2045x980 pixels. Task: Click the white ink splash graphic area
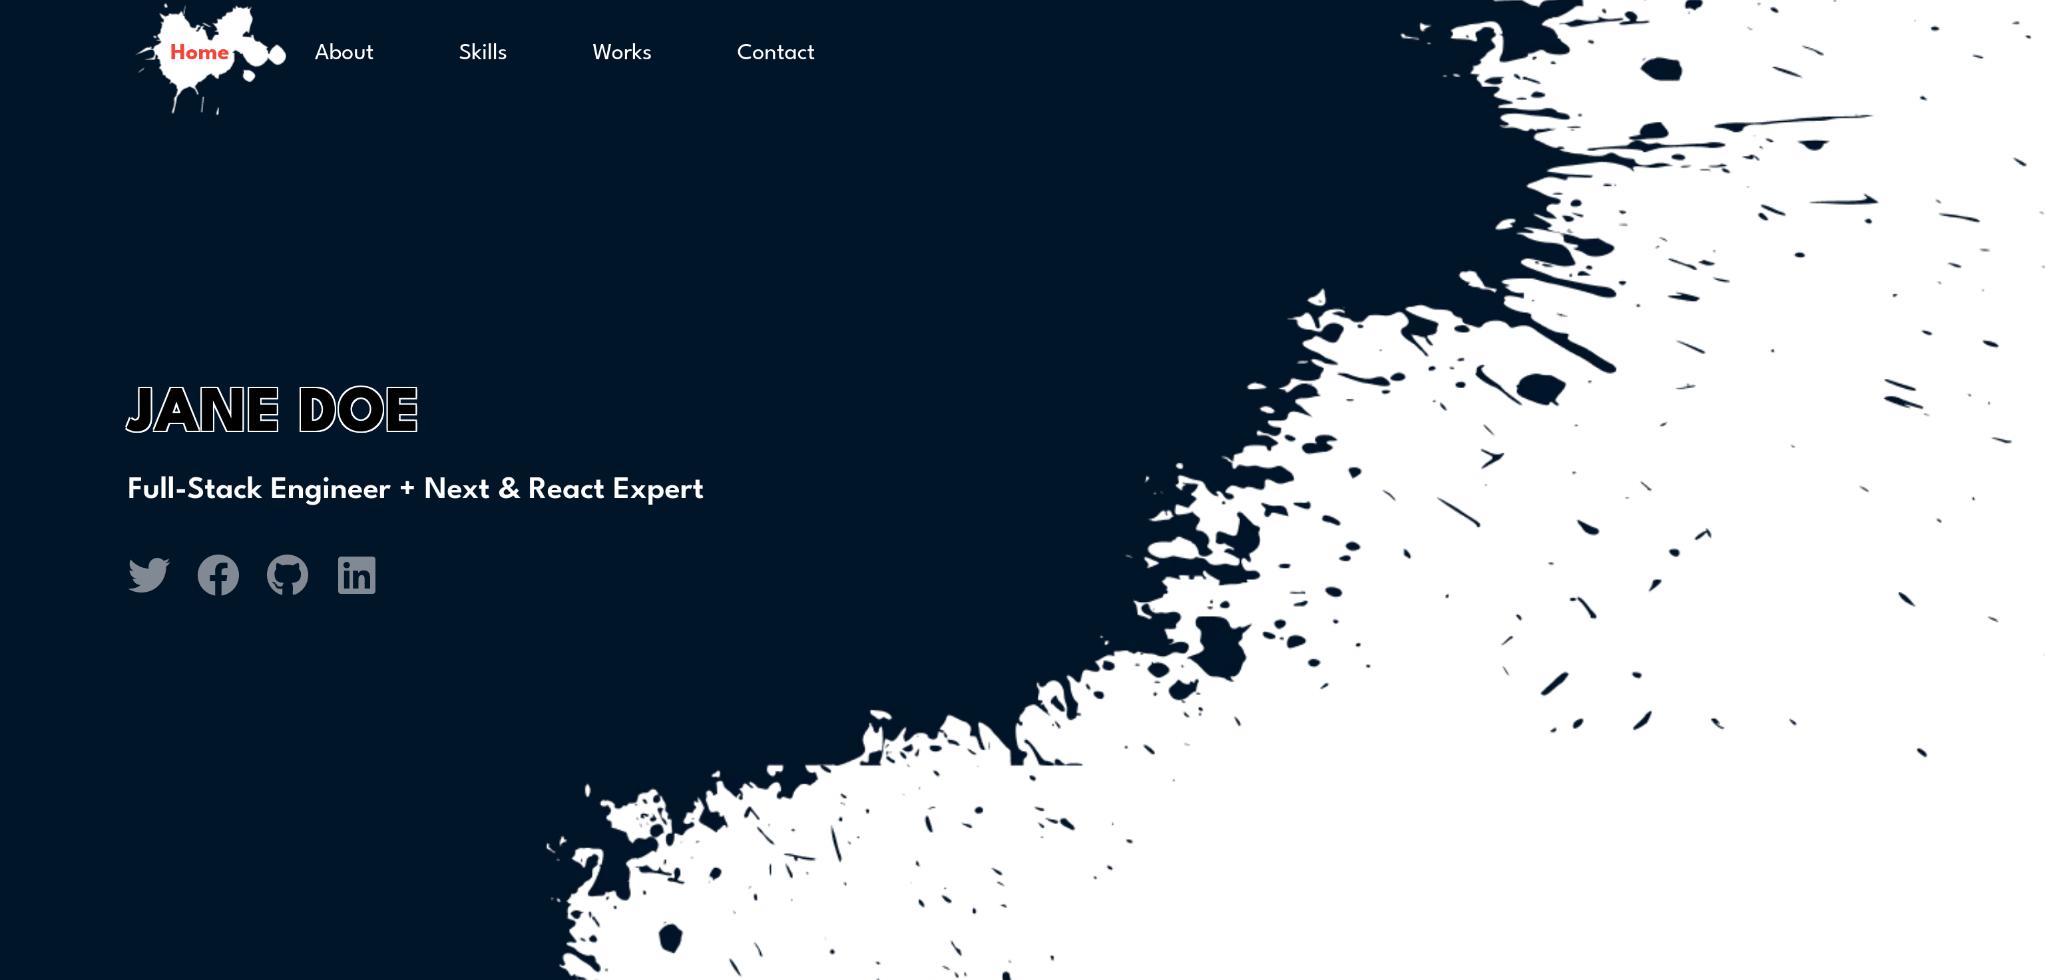click(x=1565, y=522)
